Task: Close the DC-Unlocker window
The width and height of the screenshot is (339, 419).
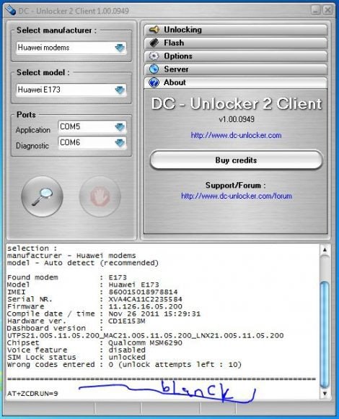Action: (x=327, y=10)
